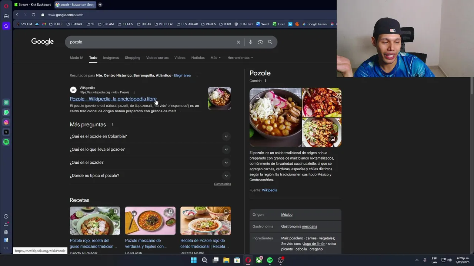The image size is (474, 266).
Task: Expand ¿Qué es lo que lleva el pozole?
Action: point(150,149)
